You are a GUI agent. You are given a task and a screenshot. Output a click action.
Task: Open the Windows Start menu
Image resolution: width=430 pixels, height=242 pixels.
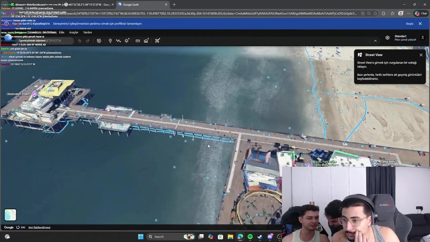click(x=141, y=237)
